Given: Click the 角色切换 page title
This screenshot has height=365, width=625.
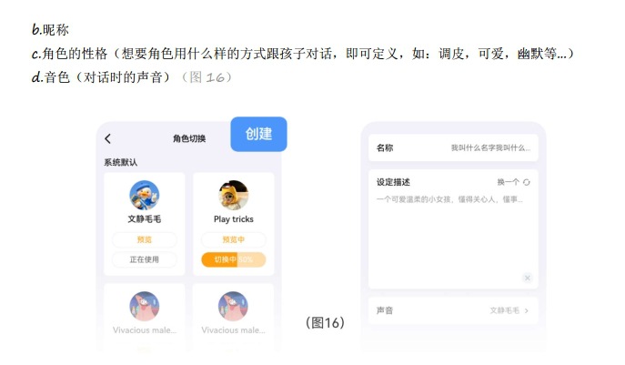Looking at the screenshot, I should [189, 138].
